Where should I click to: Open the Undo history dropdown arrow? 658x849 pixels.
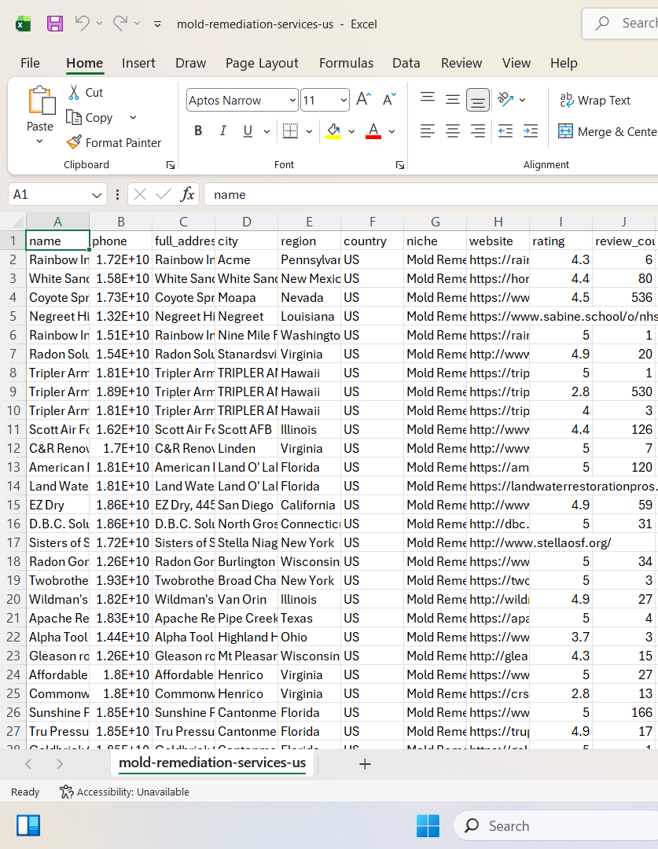pyautogui.click(x=99, y=24)
